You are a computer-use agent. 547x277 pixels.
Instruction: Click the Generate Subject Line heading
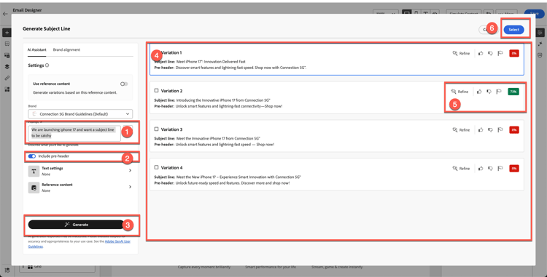(47, 29)
